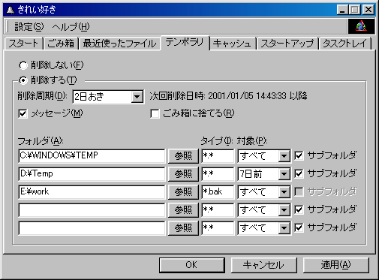The width and height of the screenshot is (379, 280).
Task: Open the 削除周期 dropdown showing 2日おき
Action: tap(108, 97)
